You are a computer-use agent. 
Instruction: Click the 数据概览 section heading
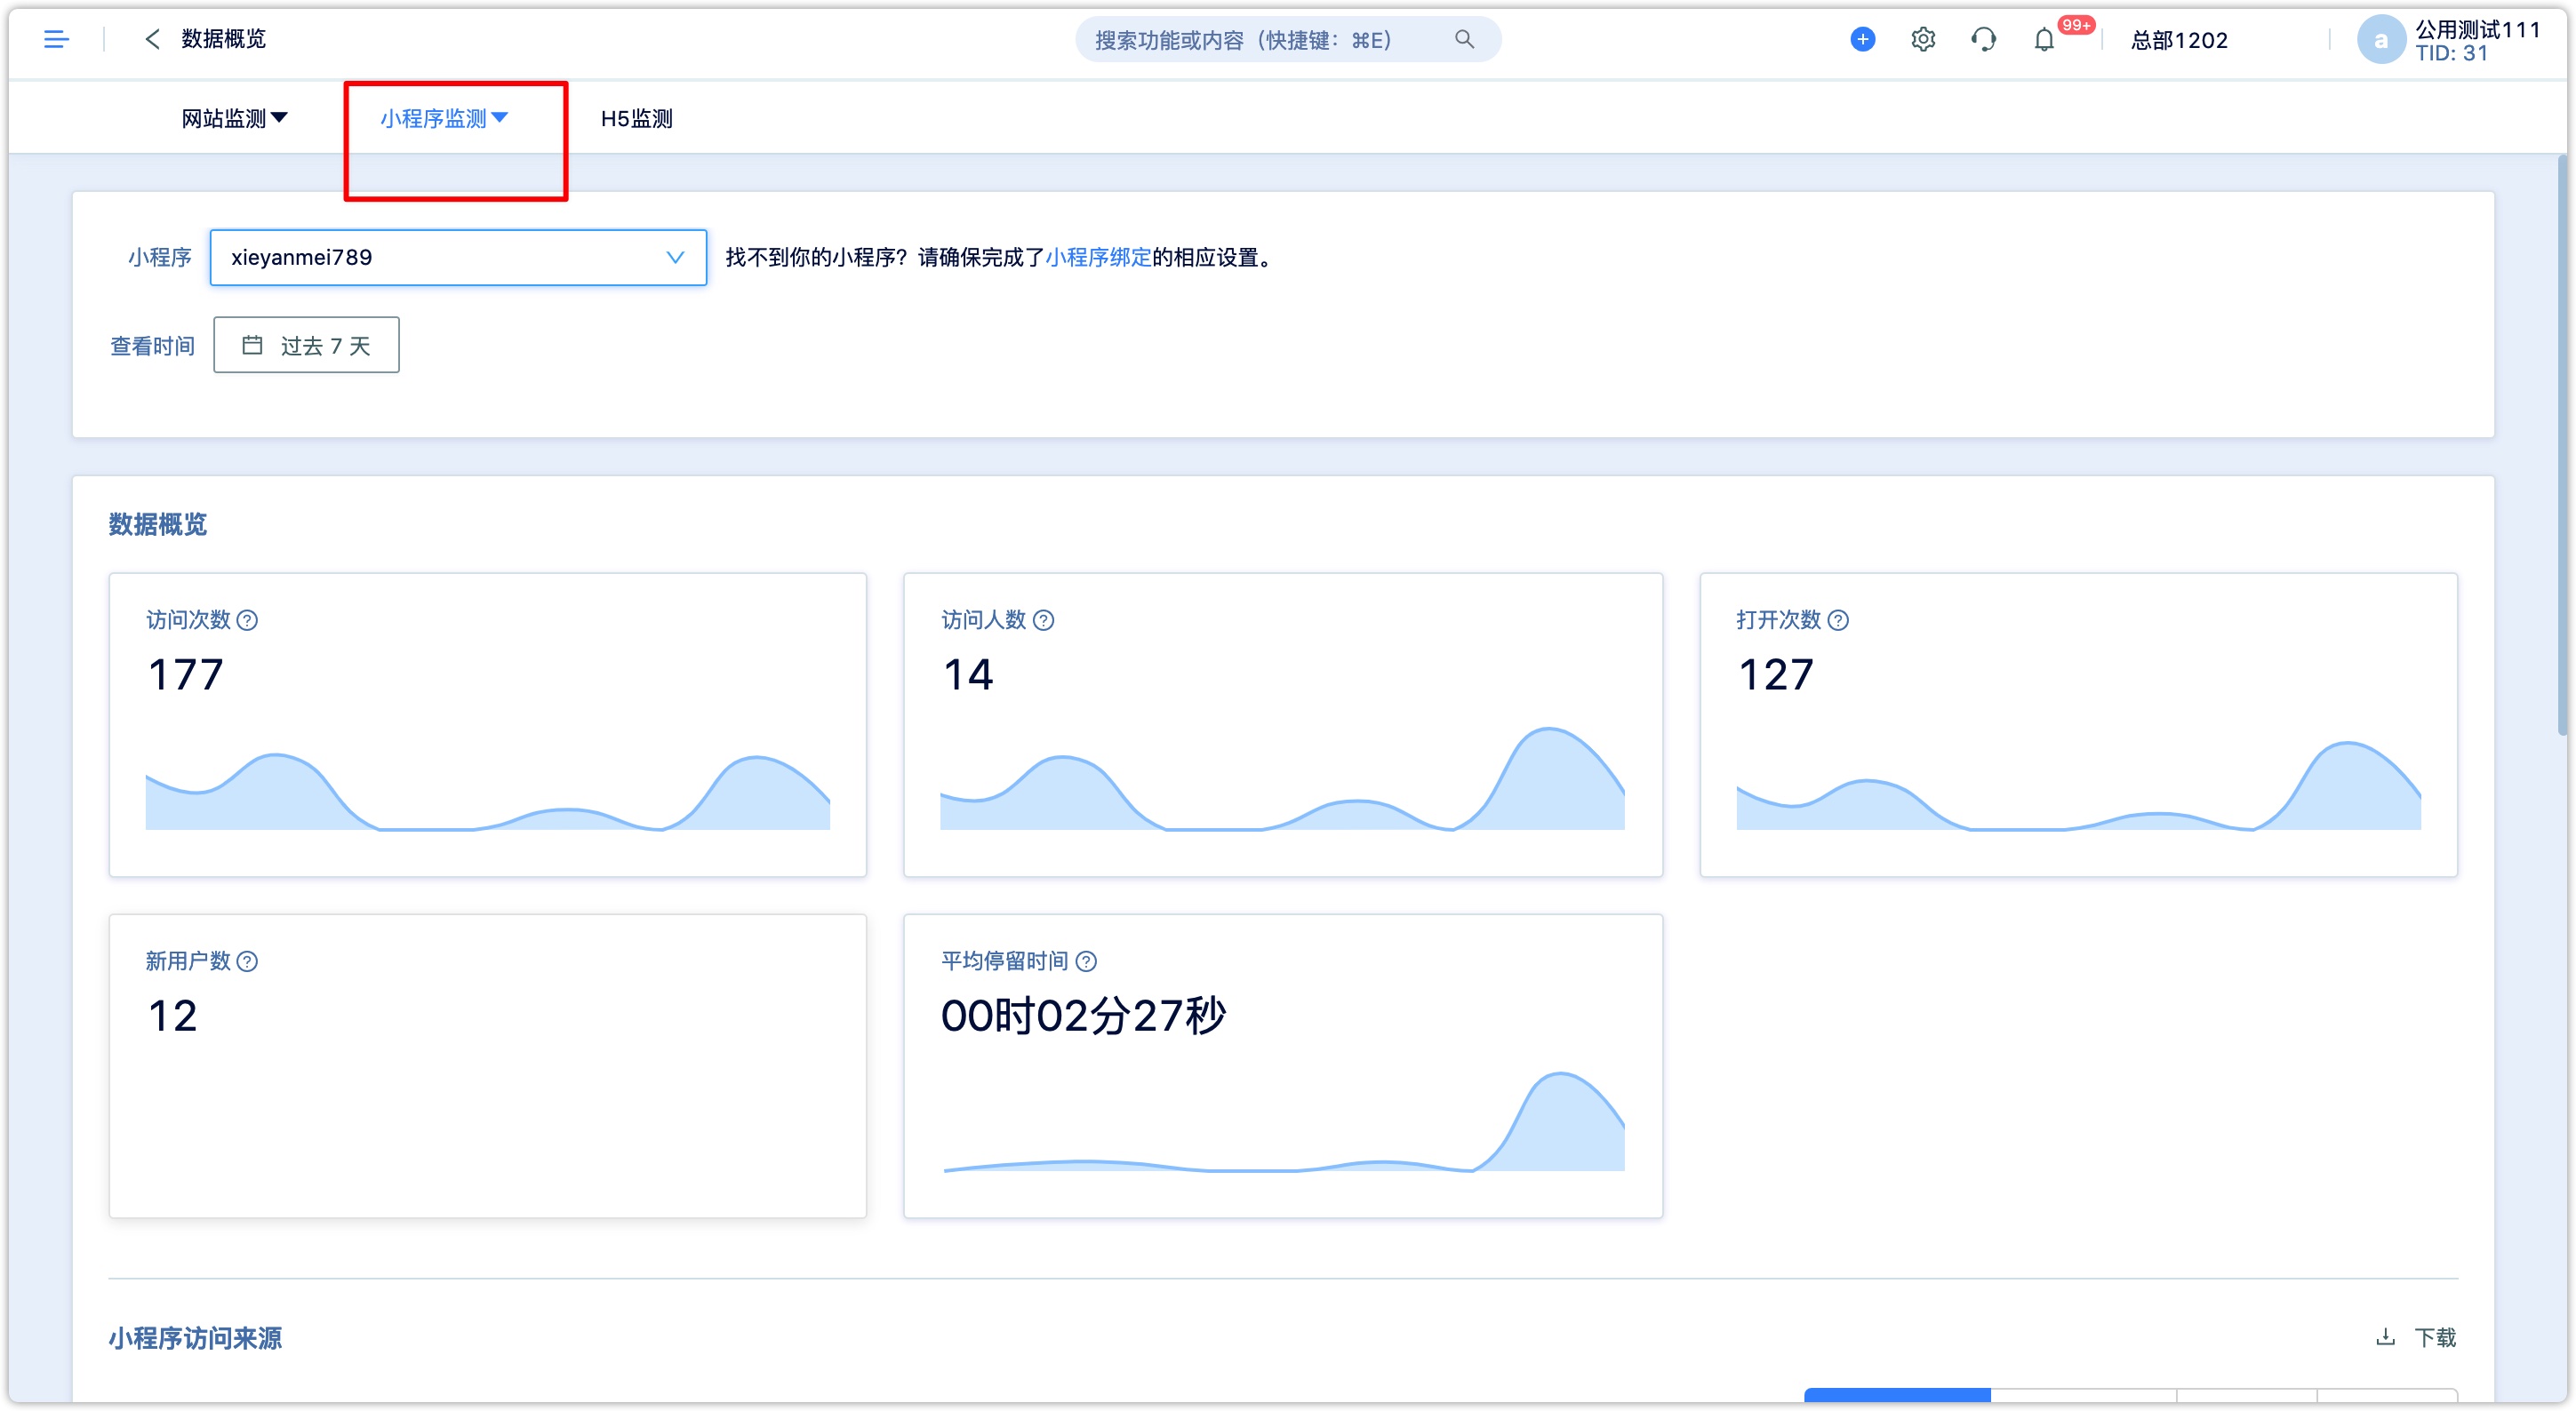click(x=157, y=523)
